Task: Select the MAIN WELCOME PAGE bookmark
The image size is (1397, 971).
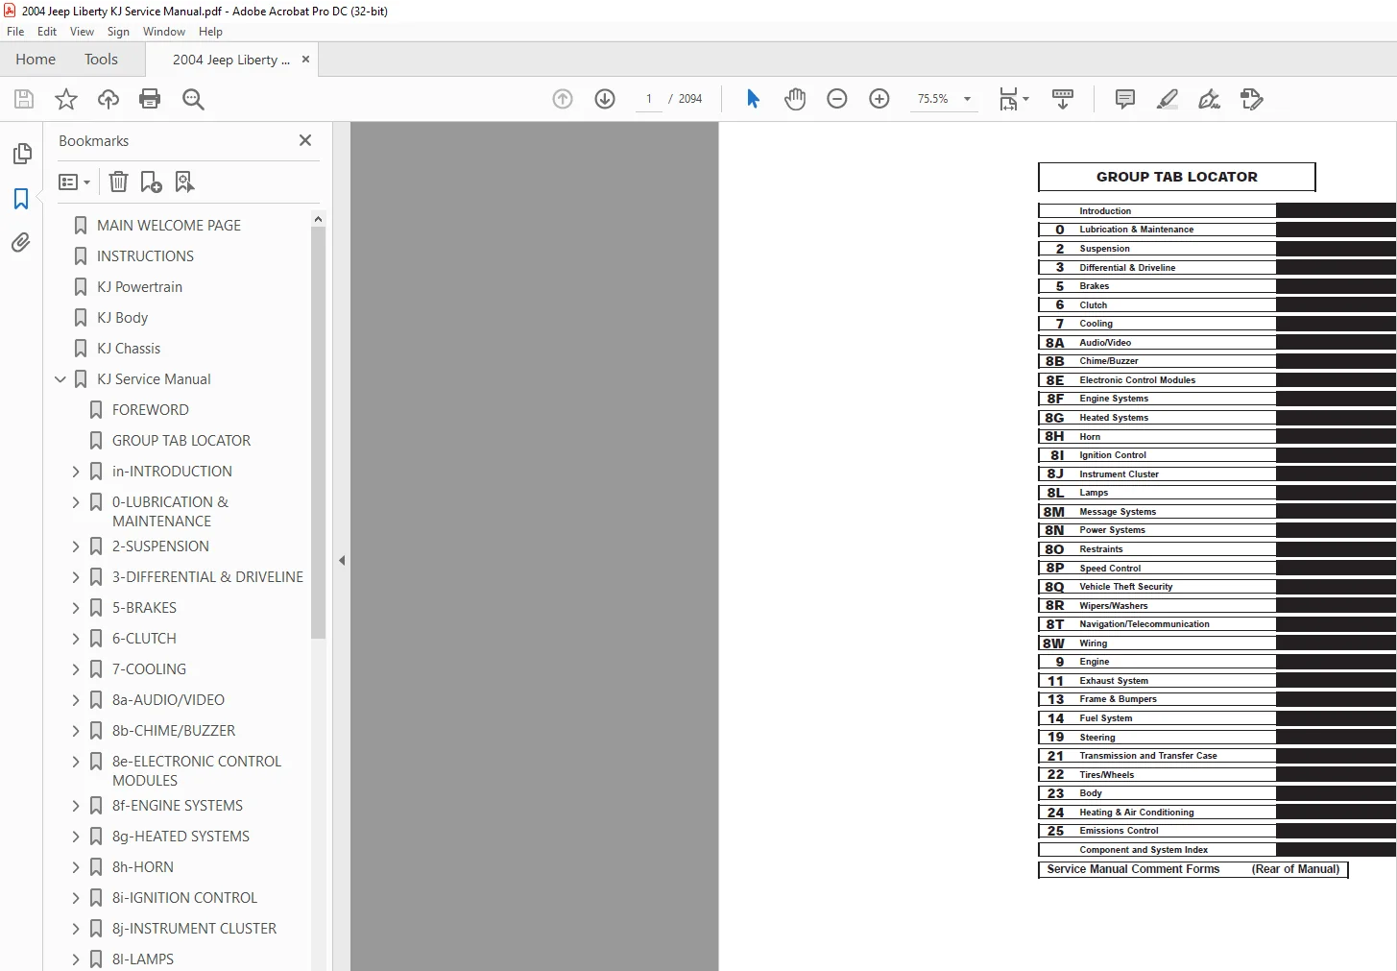Action: coord(169,226)
